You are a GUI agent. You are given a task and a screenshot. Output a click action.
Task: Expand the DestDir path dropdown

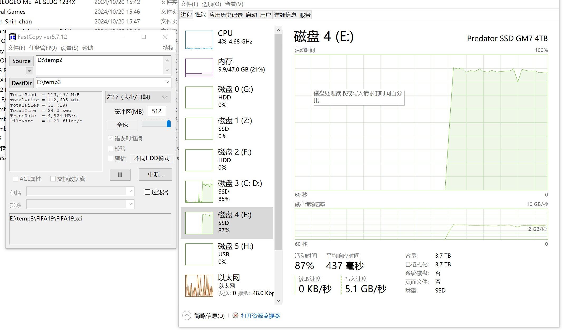(167, 82)
